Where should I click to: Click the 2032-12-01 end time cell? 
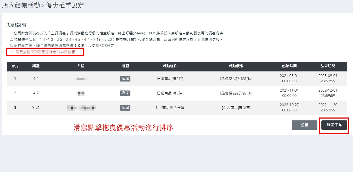(x=328, y=93)
